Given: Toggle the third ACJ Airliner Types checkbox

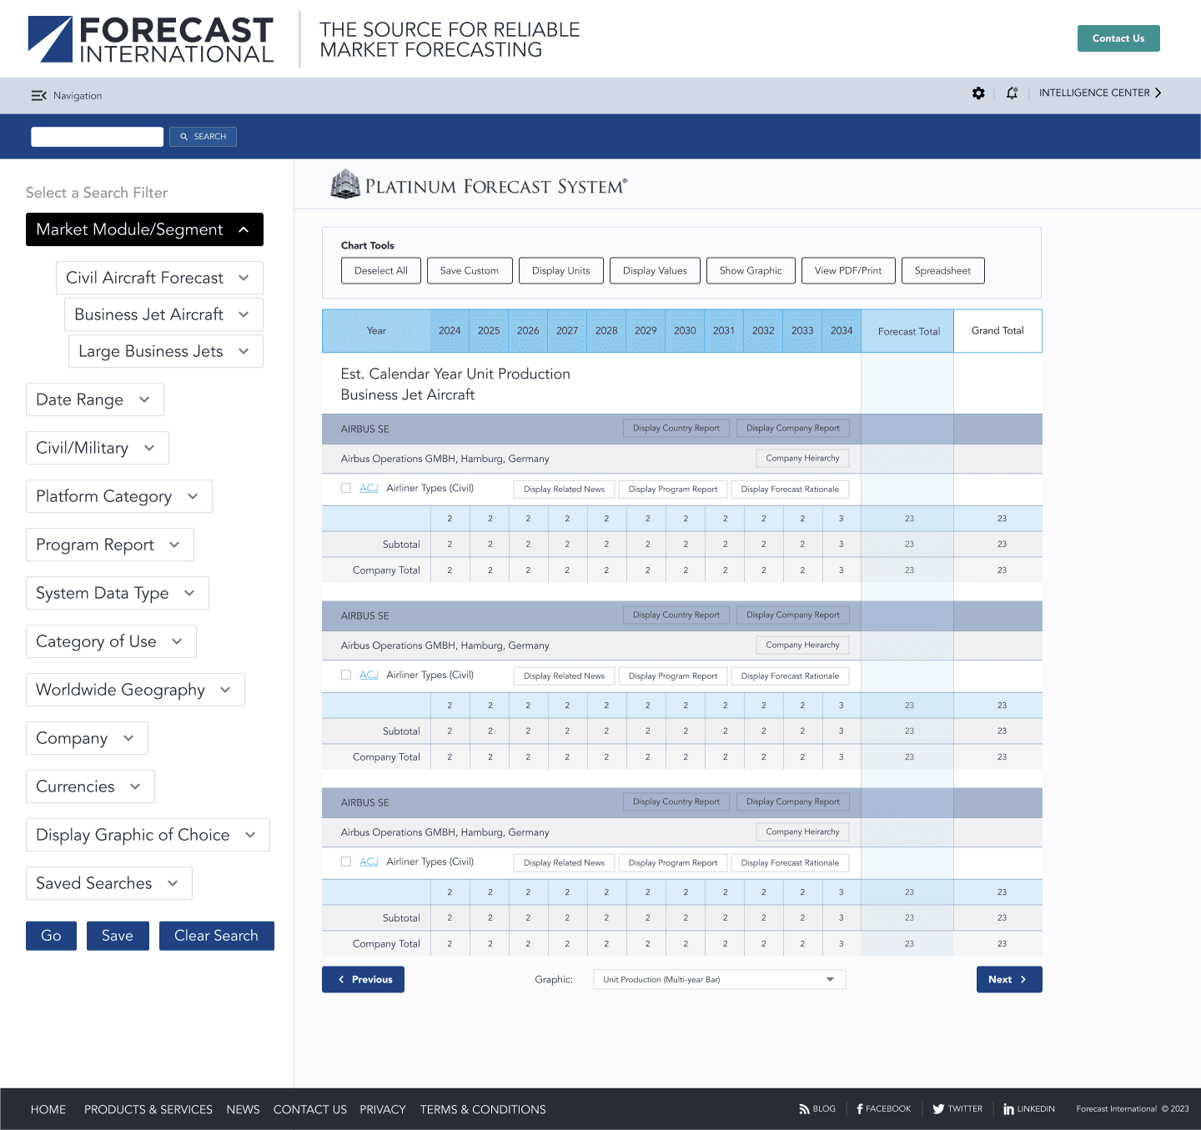Looking at the screenshot, I should click(x=346, y=862).
